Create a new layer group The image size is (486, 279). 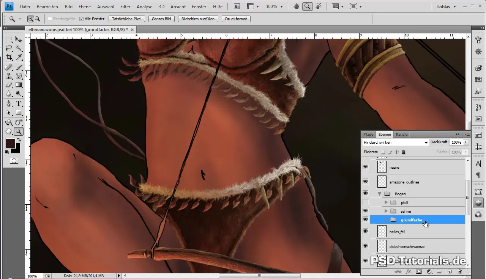(439, 271)
